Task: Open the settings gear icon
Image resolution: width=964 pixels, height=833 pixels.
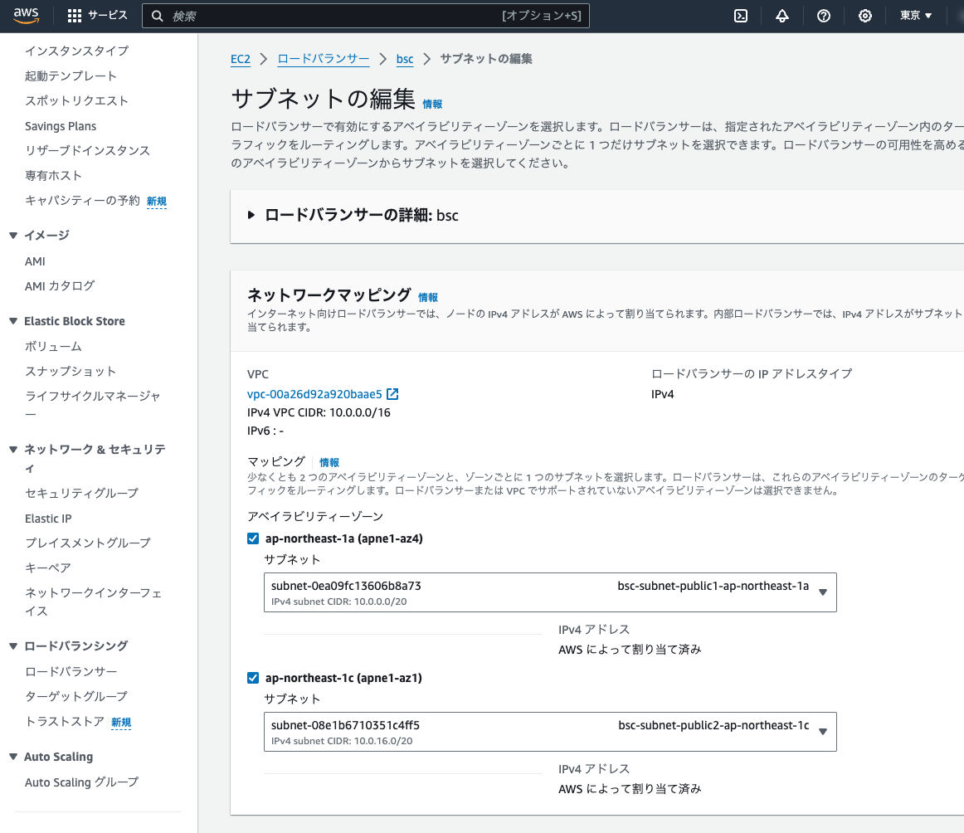Action: (865, 16)
